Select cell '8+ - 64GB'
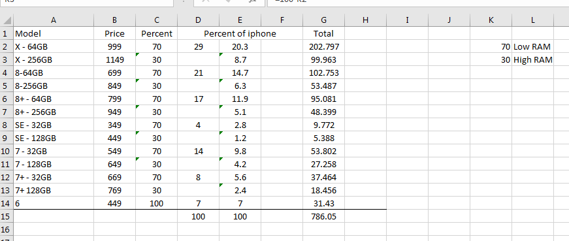Image resolution: width=569 pixels, height=241 pixels. click(54, 99)
